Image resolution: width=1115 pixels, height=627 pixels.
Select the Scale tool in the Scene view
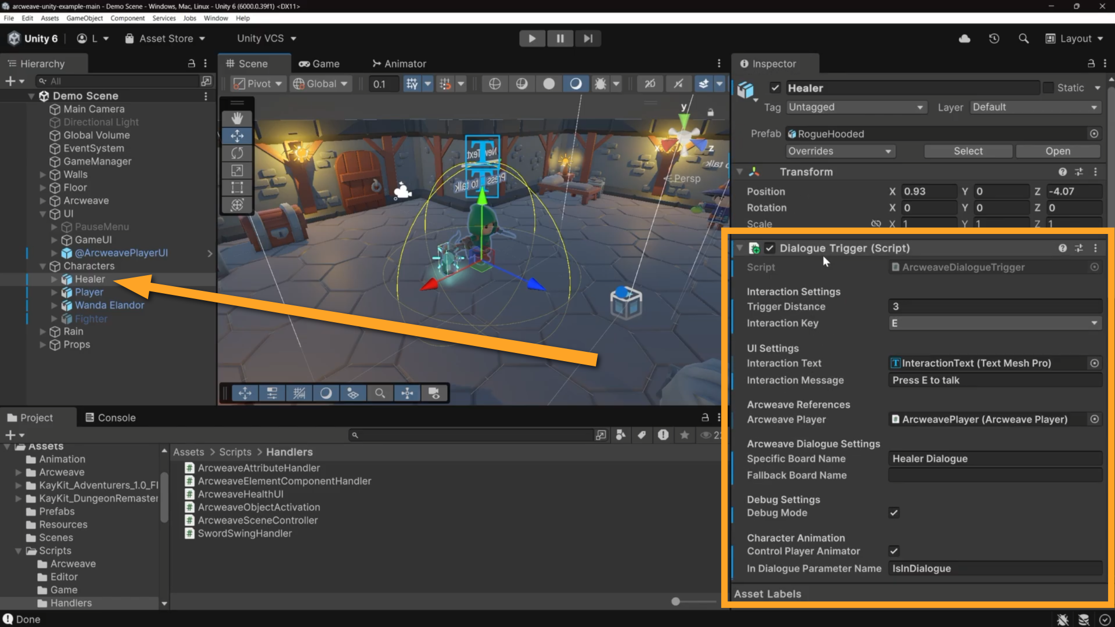pyautogui.click(x=237, y=171)
